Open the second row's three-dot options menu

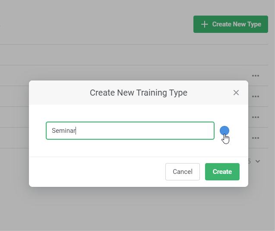coord(256,96)
